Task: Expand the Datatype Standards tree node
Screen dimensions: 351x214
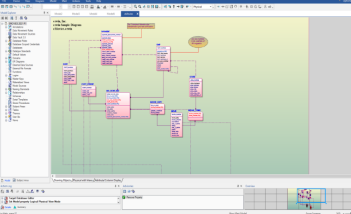Action: pyautogui.click(x=6, y=51)
